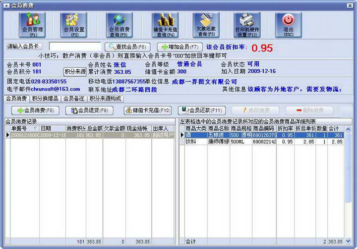Click the 日期 column header in consumption records
Image resolution: width=357 pixels, height=249 pixels.
pos(53,129)
